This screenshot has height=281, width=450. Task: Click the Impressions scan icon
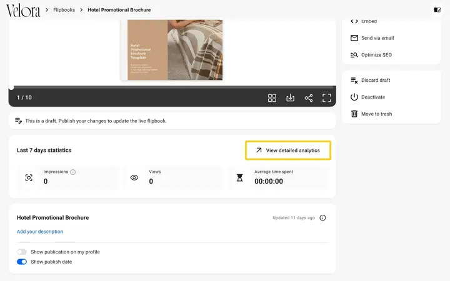(29, 178)
